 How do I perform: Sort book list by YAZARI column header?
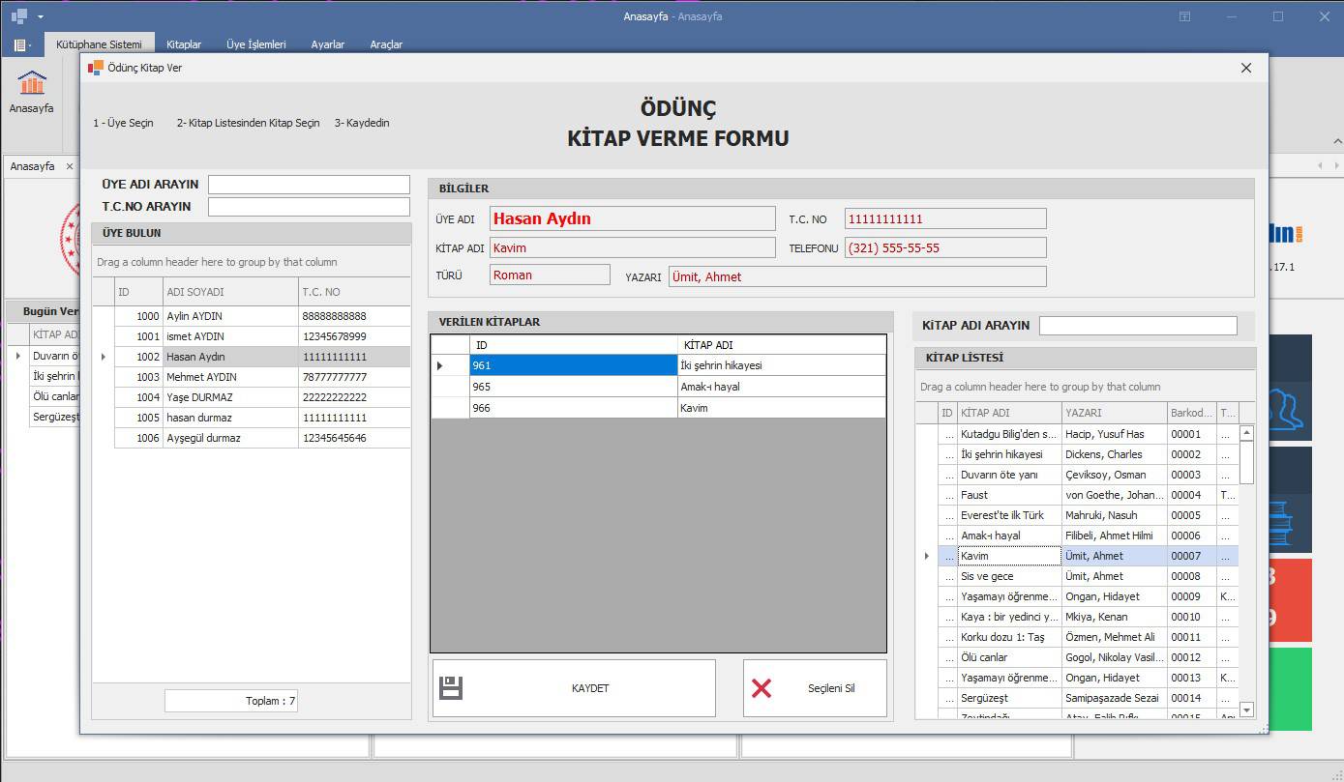click(1113, 413)
